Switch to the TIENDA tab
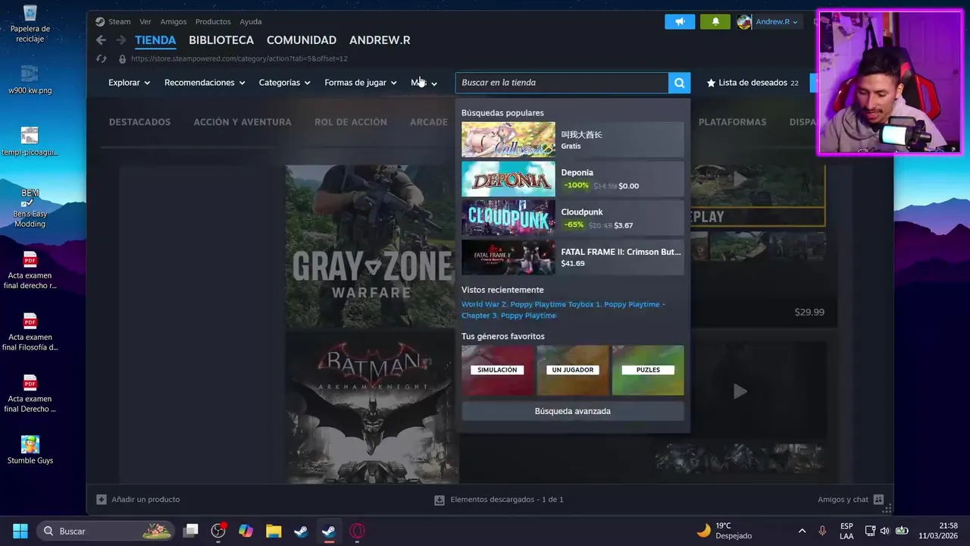The height and width of the screenshot is (546, 970). pos(155,40)
